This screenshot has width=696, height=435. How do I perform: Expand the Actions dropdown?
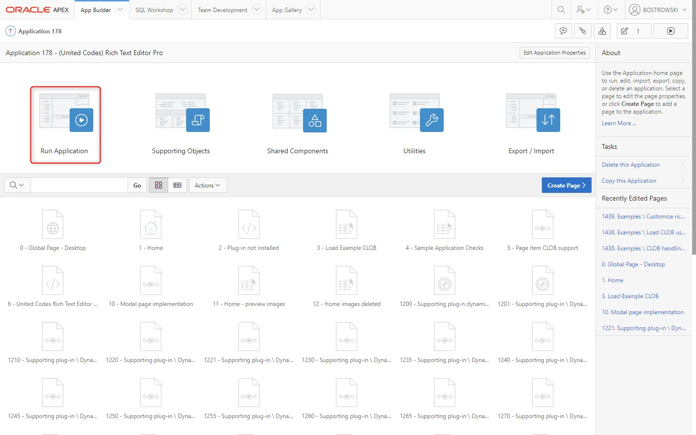[x=207, y=185]
